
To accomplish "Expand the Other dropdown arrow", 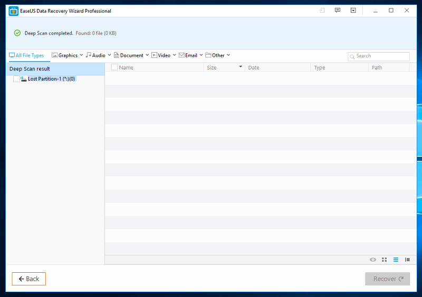I will (x=228, y=55).
